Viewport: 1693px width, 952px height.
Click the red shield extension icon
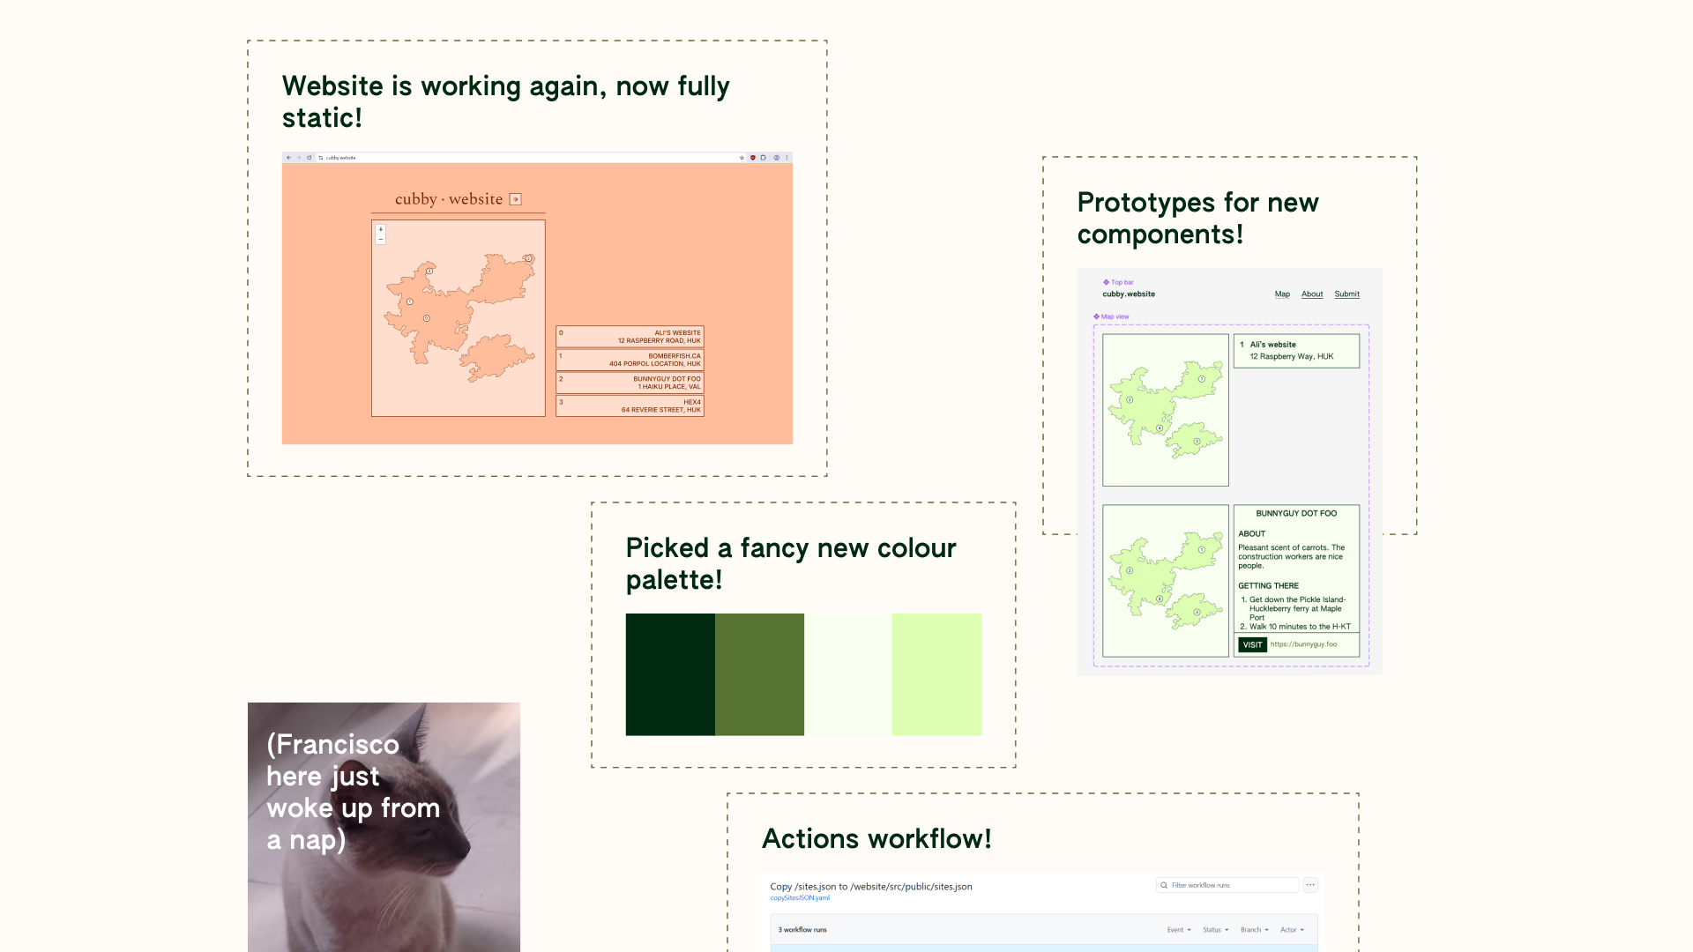(753, 158)
